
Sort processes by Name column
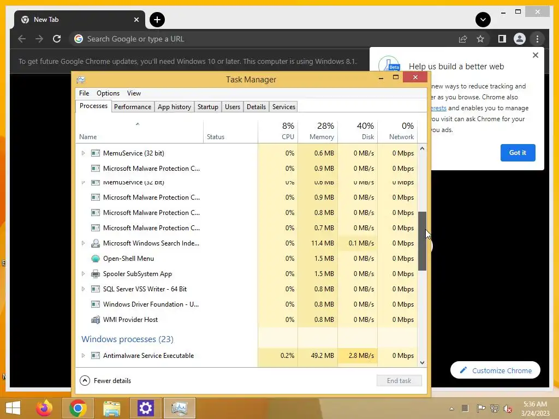[x=139, y=132]
